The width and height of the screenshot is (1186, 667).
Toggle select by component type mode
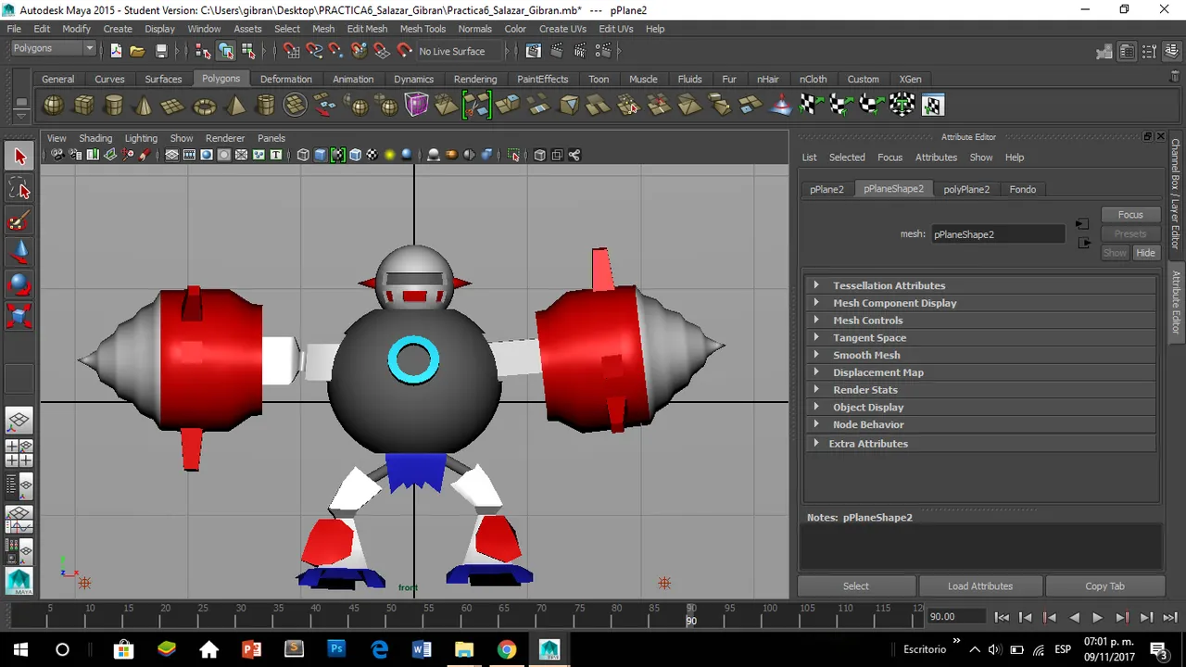click(249, 51)
